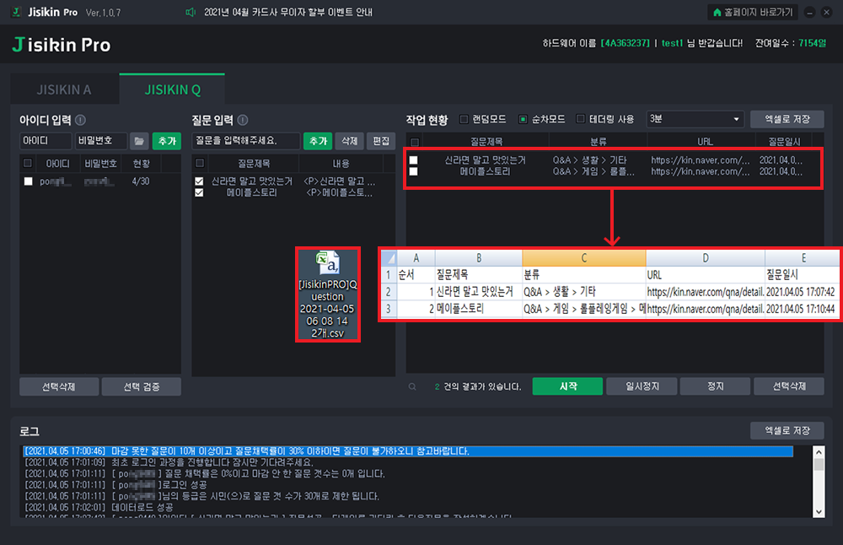The image size is (843, 545).
Task: Click the 일시정지 button
Action: [642, 386]
